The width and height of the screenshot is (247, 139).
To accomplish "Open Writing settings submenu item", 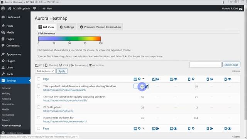I will click(6, 93).
